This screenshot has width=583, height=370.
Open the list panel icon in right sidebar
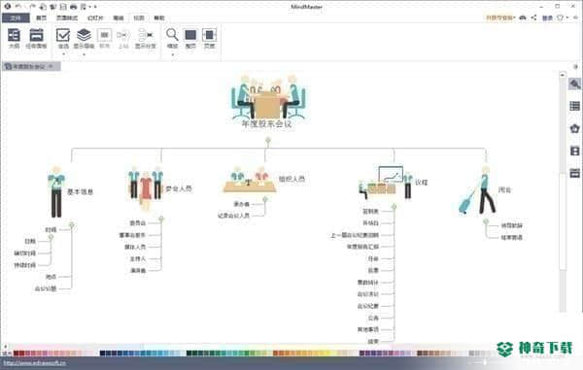pyautogui.click(x=574, y=106)
